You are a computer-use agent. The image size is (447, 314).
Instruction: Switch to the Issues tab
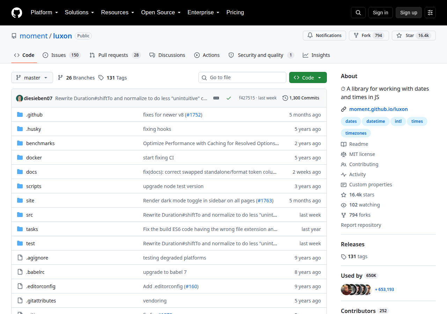(x=62, y=55)
